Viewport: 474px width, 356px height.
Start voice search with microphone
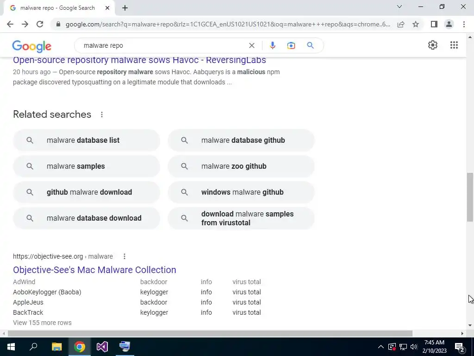tap(272, 45)
